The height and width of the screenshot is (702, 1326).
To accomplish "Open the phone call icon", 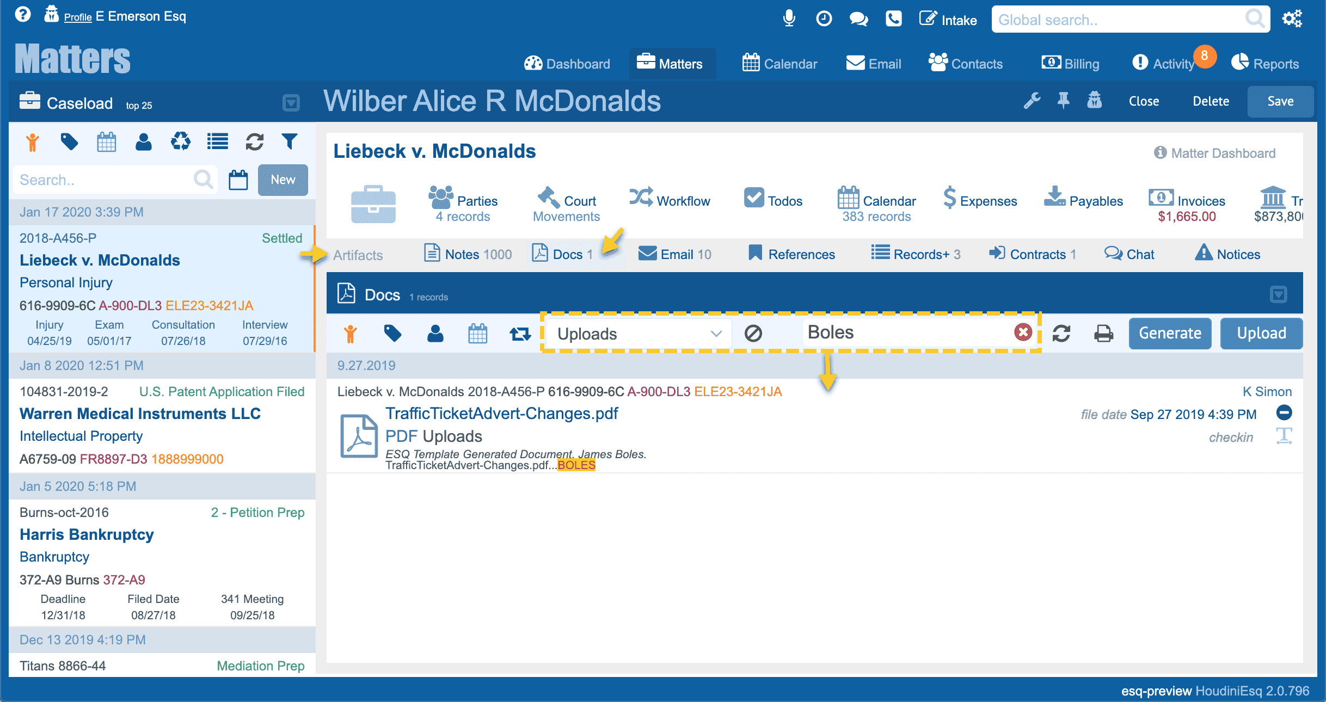I will pyautogui.click(x=893, y=19).
